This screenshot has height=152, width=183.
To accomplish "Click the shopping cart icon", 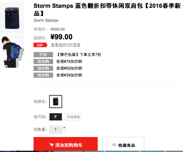I will [x=51, y=145].
